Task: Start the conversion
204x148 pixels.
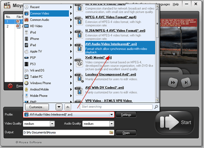Action: [x=175, y=122]
